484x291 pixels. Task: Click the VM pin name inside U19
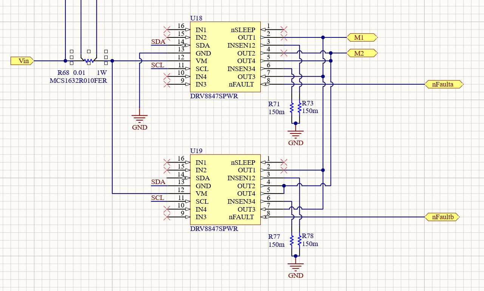pyautogui.click(x=201, y=194)
